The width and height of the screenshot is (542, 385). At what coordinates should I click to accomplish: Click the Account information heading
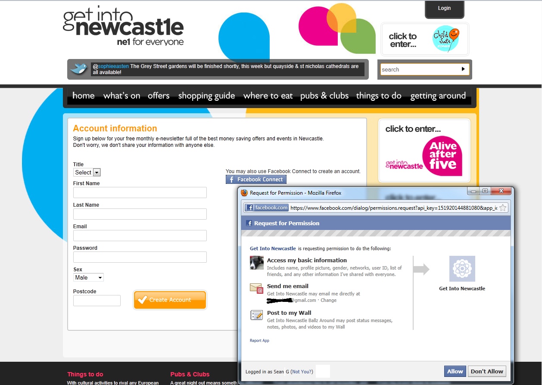[x=115, y=128]
